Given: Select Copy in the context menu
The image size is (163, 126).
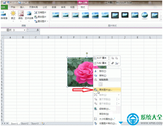Looking at the screenshot, I should tap(103, 75).
